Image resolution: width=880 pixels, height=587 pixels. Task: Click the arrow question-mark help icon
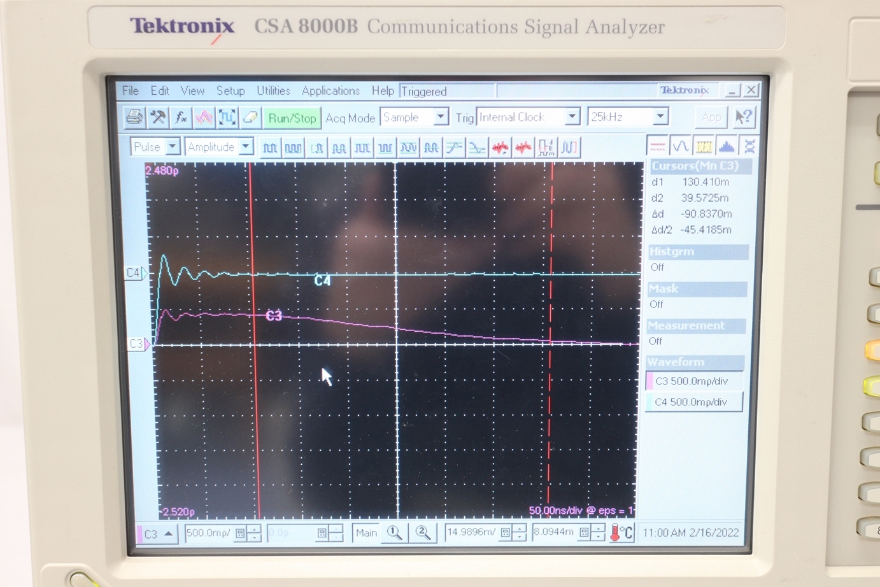743,117
